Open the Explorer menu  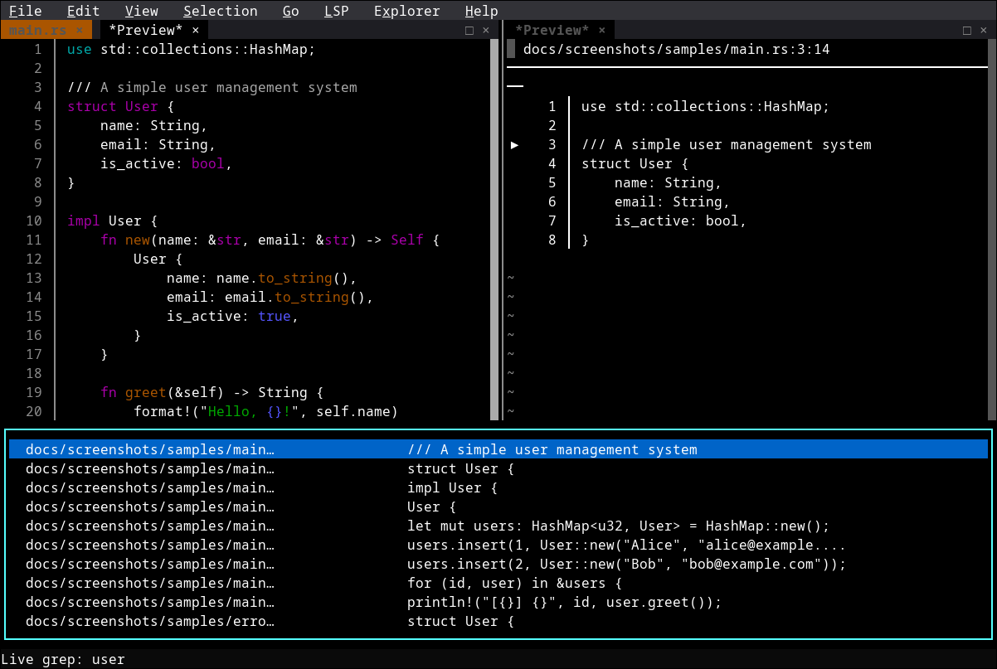click(406, 11)
